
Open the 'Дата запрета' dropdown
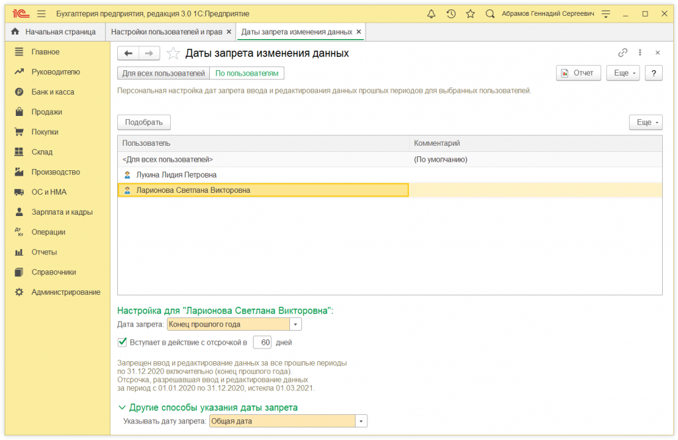(296, 324)
